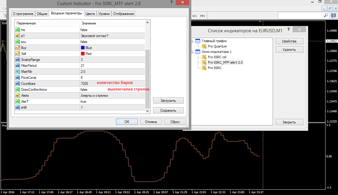Open the 'Уровни' tab
Screen dimensions: 338x195
tap(104, 14)
